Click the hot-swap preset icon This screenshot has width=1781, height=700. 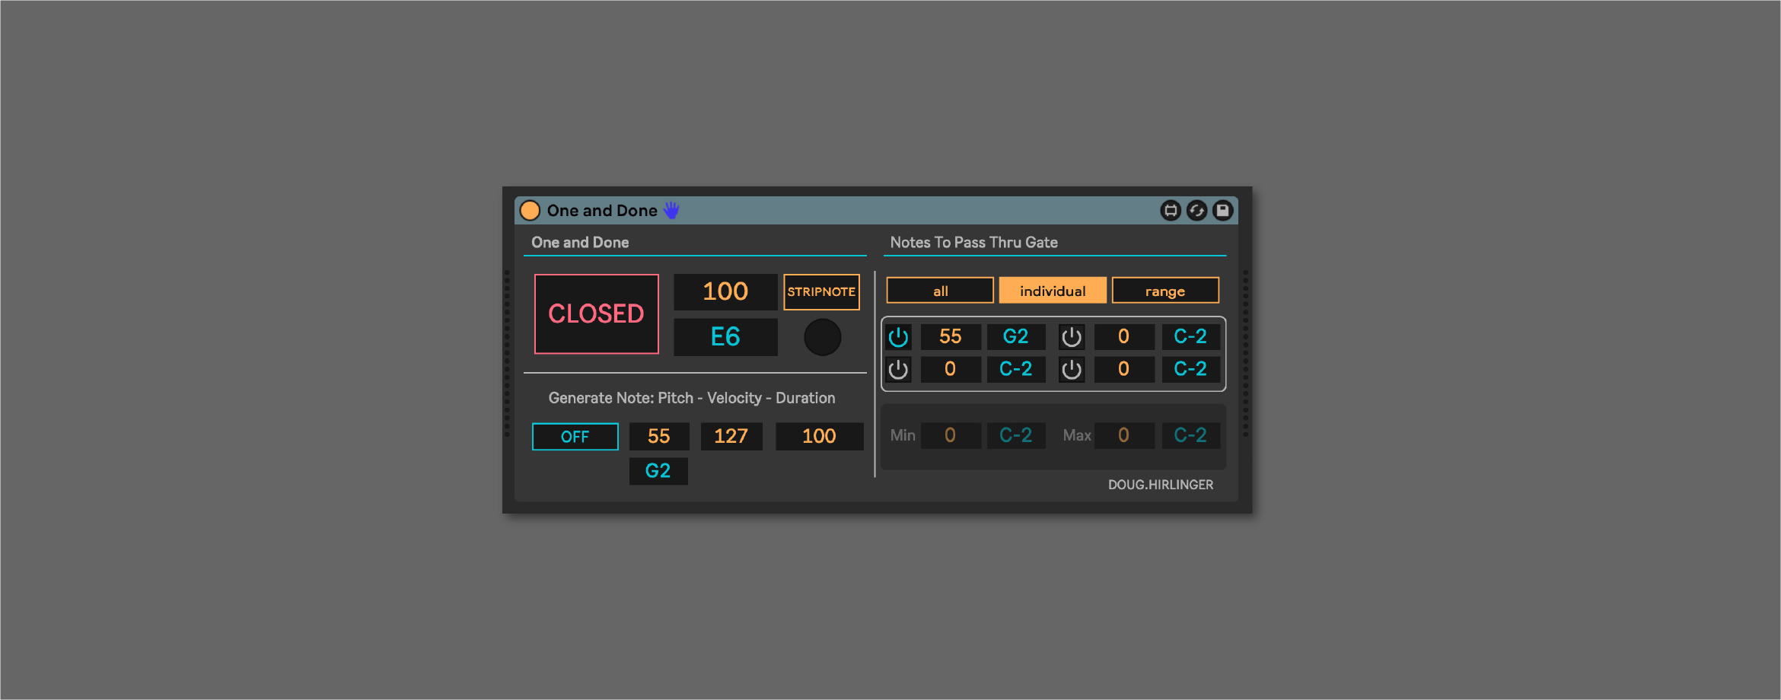point(1196,211)
